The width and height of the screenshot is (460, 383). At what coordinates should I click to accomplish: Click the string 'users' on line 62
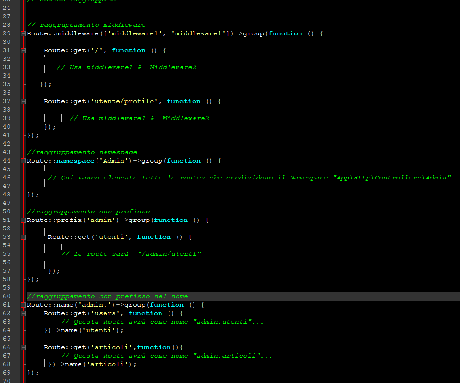pyautogui.click(x=105, y=313)
